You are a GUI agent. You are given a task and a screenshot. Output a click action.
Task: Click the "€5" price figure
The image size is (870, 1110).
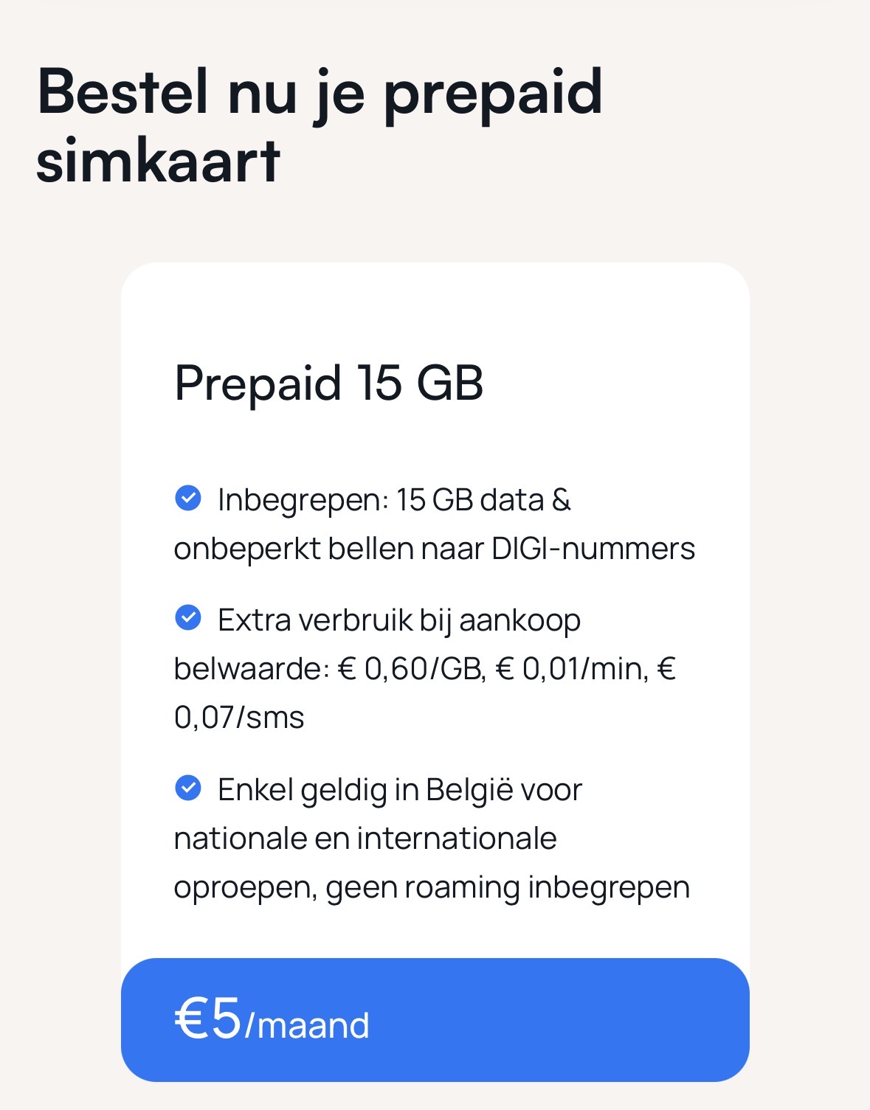pyautogui.click(x=208, y=1019)
